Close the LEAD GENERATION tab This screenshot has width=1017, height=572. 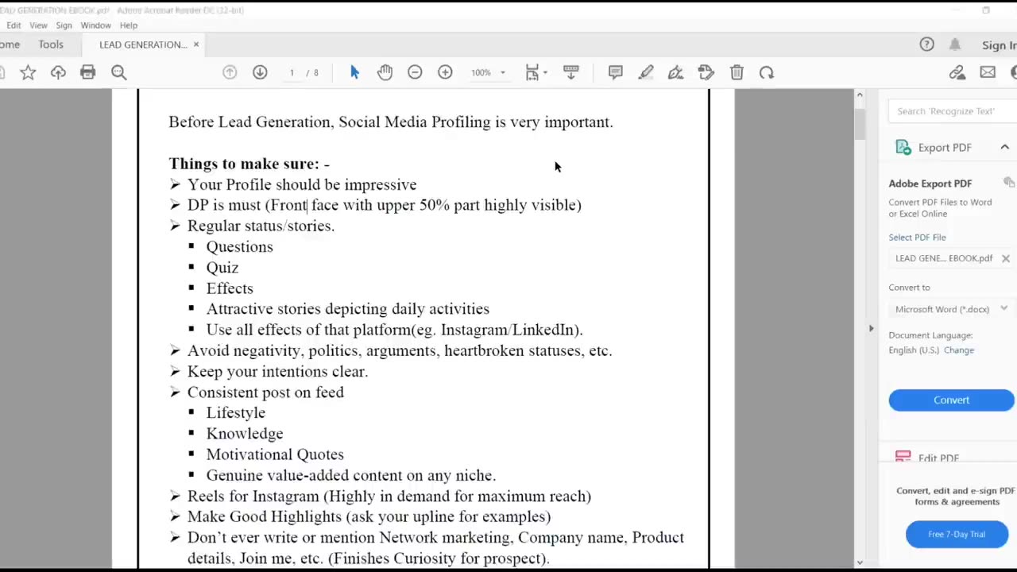(196, 44)
